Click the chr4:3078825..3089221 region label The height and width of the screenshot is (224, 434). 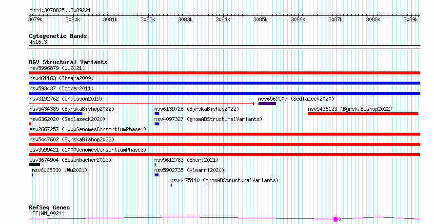tap(60, 11)
